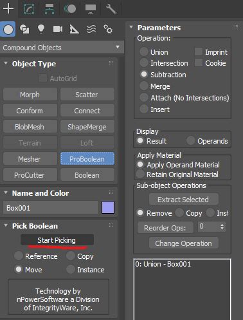The width and height of the screenshot is (243, 320).
Task: Select the Insert operation radio
Action: [144, 109]
